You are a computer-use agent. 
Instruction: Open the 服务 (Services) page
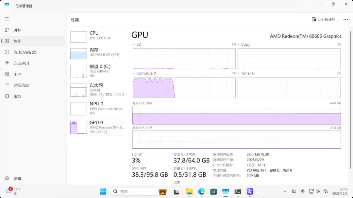(17, 96)
